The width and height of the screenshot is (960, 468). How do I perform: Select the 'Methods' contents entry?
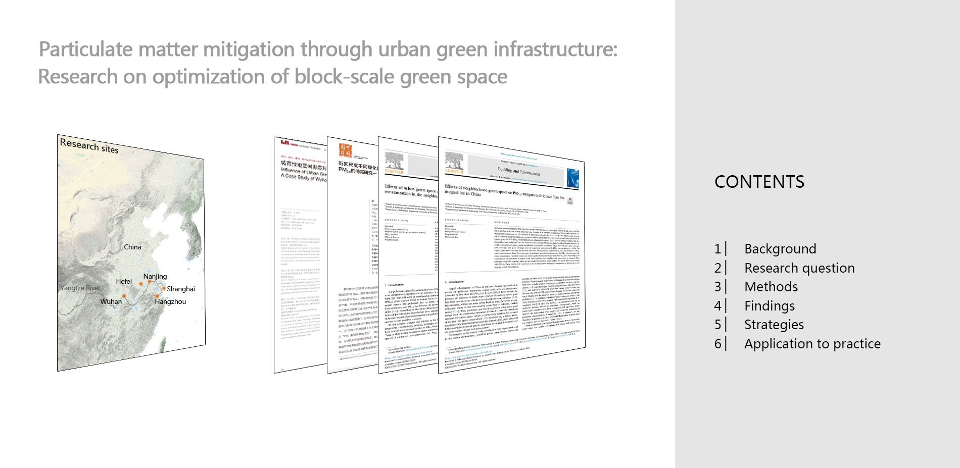click(771, 287)
